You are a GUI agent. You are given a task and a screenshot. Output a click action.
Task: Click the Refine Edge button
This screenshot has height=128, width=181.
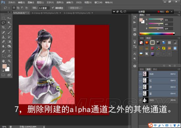(x=75, y=8)
